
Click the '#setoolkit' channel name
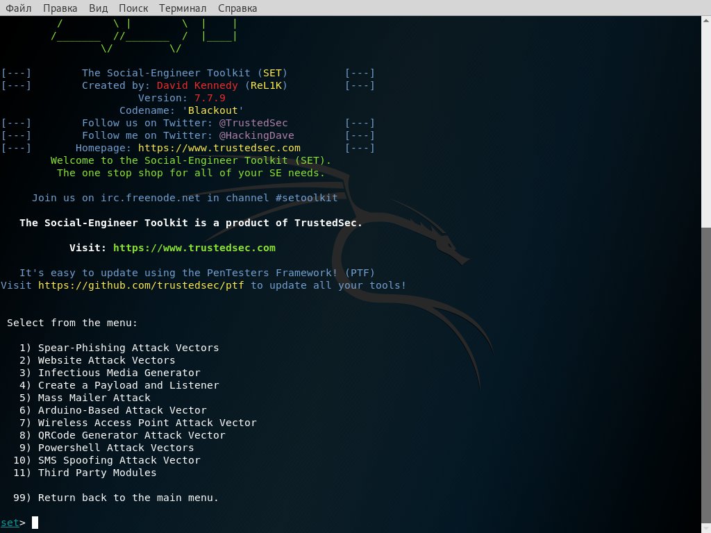(x=306, y=198)
